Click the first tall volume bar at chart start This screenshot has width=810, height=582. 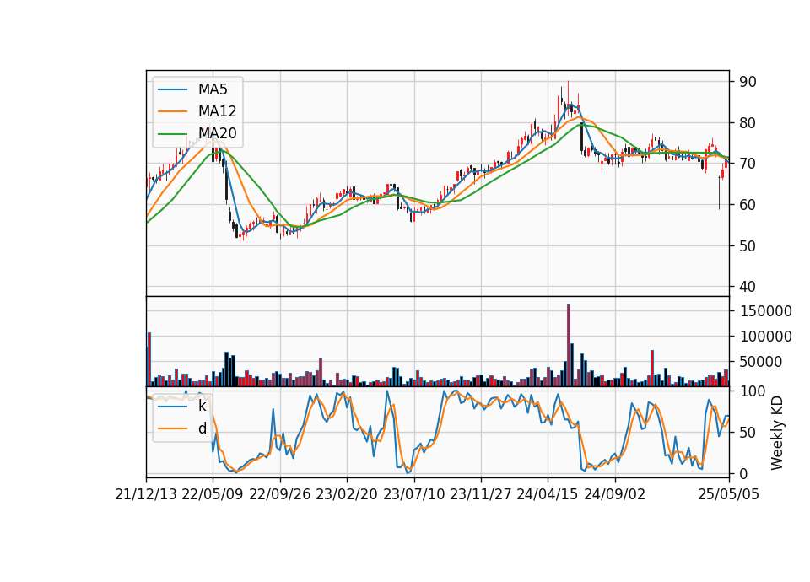point(149,359)
